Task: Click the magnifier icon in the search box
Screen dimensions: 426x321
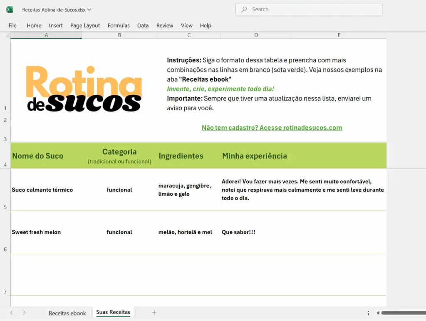Action: (244, 9)
